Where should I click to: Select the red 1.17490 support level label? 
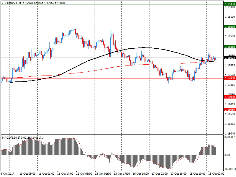click(230, 78)
